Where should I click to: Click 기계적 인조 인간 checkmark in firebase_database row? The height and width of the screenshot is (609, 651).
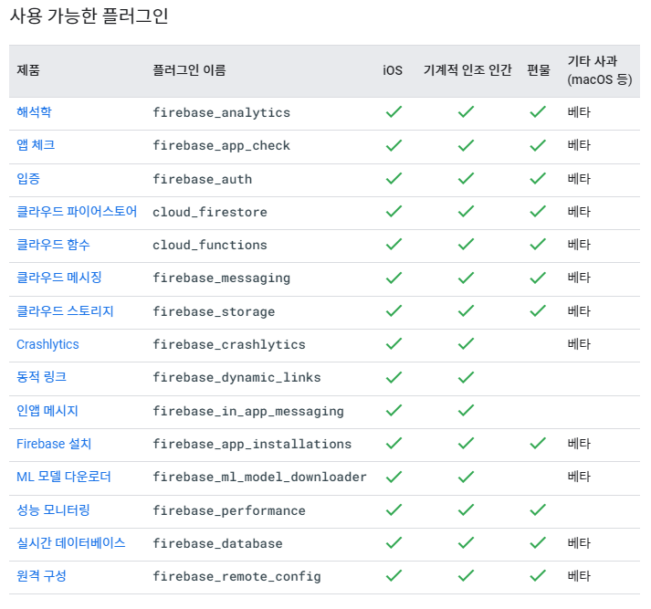[x=466, y=542]
